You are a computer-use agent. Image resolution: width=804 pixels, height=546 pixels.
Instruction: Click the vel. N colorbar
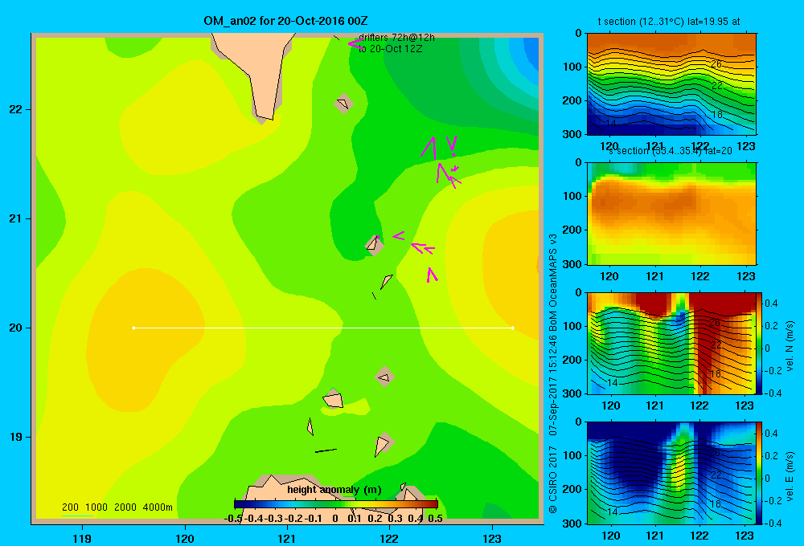point(760,343)
